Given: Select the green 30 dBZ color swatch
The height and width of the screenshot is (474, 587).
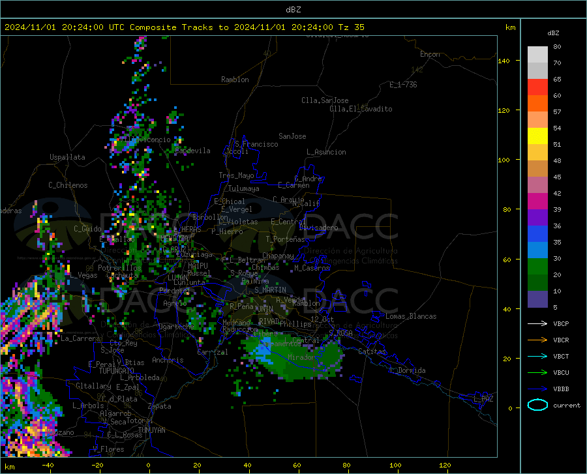Looking at the screenshot, I should click(537, 267).
